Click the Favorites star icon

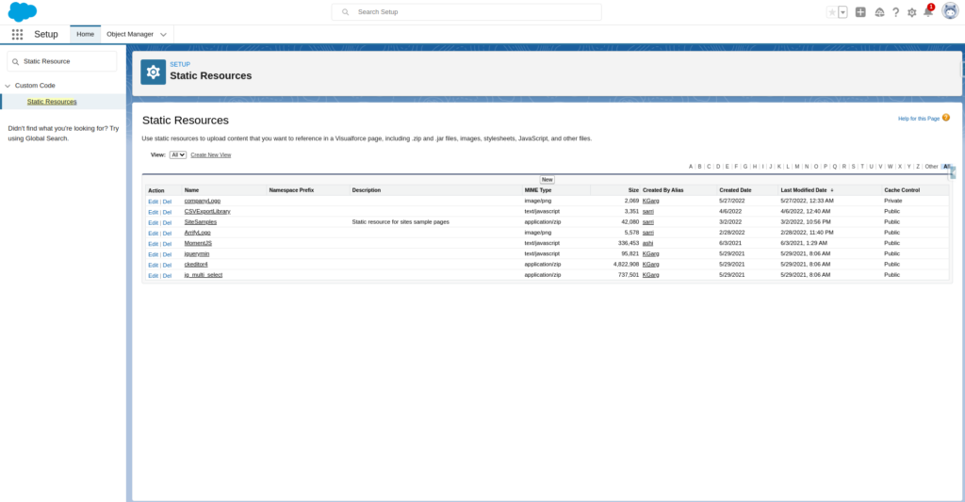coord(832,12)
